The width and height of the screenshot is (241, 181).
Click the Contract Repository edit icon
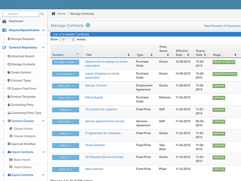(x=4, y=47)
